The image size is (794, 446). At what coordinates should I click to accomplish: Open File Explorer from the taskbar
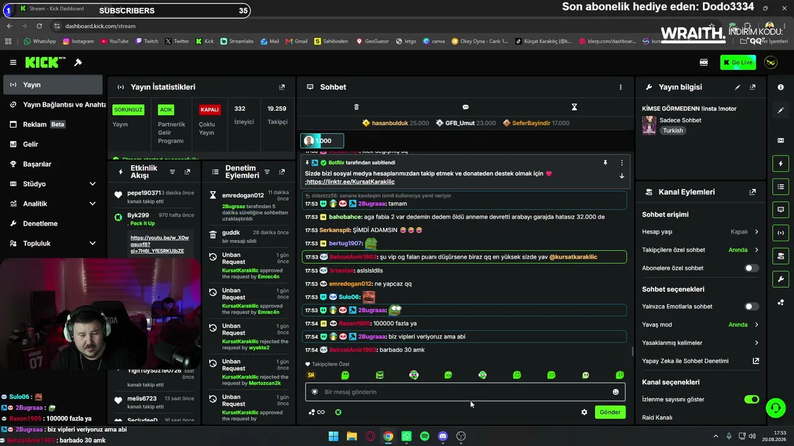point(352,436)
